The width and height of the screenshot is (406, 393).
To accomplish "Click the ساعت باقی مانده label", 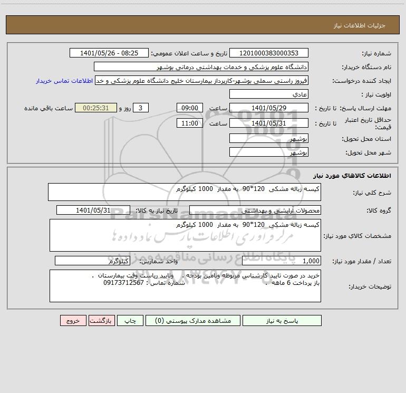I will (49, 108).
